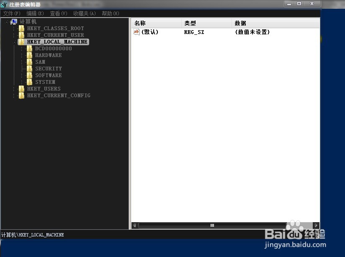Viewport: 345px width, 257px height.
Task: Open the 文件(F) menu
Action: pyautogui.click(x=12, y=13)
